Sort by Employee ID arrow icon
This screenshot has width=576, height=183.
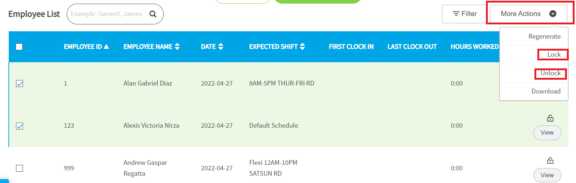tap(106, 47)
